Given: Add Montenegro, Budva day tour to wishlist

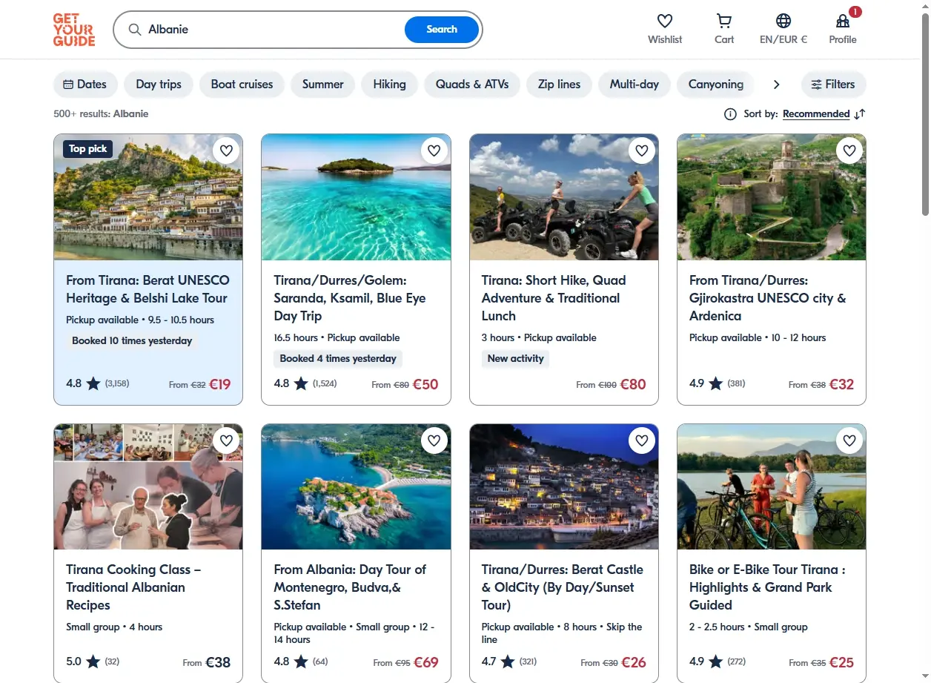Looking at the screenshot, I should [434, 441].
